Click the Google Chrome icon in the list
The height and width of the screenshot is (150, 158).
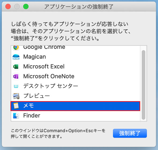tap(16, 47)
